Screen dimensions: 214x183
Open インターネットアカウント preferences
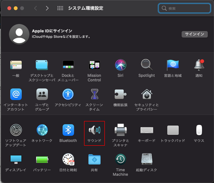(x=16, y=94)
